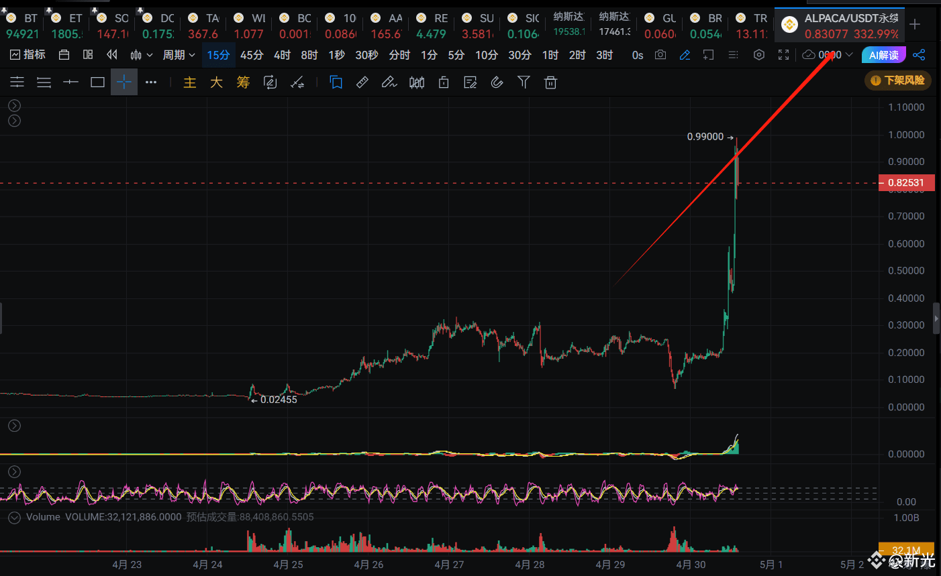Viewport: 941px width, 576px height.
Task: Open more drawing tools ellipsis
Action: [151, 82]
